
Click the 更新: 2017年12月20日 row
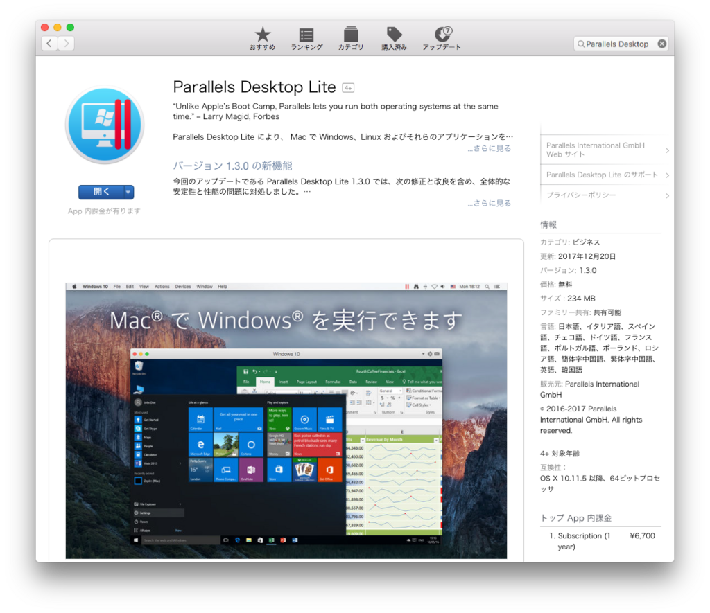tap(578, 256)
